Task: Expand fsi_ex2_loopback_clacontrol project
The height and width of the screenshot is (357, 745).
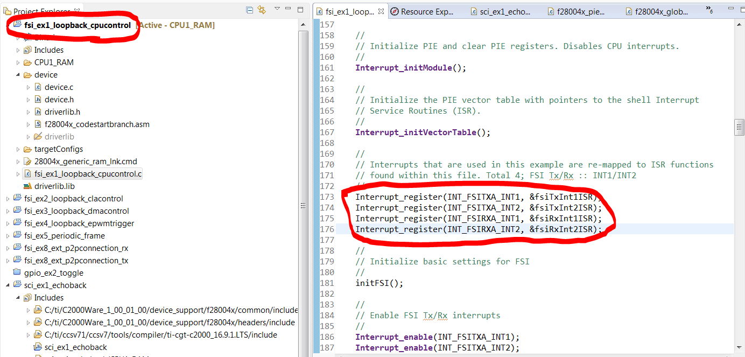Action: pyautogui.click(x=8, y=199)
